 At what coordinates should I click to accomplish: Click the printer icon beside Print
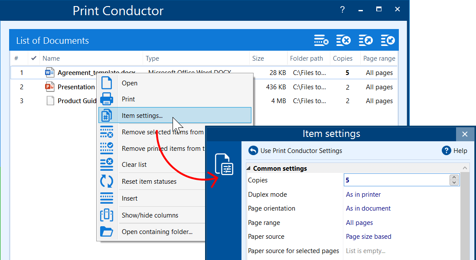pos(107,99)
